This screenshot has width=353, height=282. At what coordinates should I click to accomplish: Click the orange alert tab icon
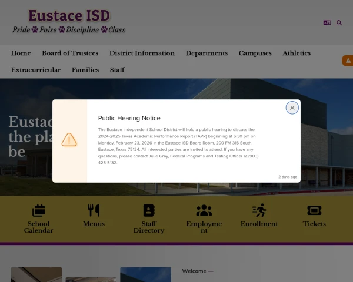coord(348,61)
